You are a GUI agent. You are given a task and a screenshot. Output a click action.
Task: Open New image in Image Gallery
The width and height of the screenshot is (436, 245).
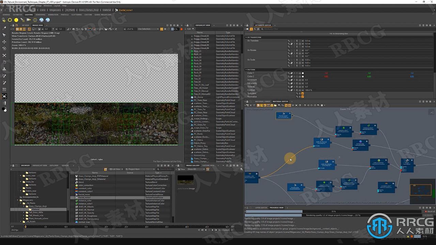point(181,169)
